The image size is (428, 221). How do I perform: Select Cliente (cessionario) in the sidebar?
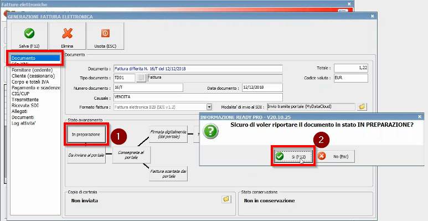tap(33, 76)
